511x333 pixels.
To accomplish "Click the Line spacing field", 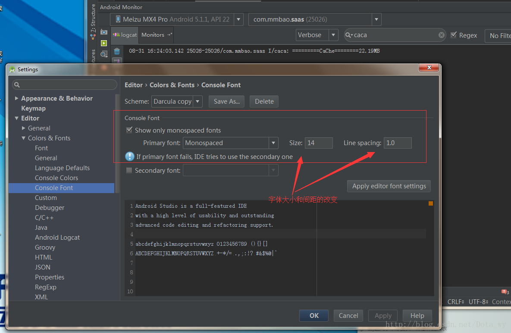I will 398,143.
